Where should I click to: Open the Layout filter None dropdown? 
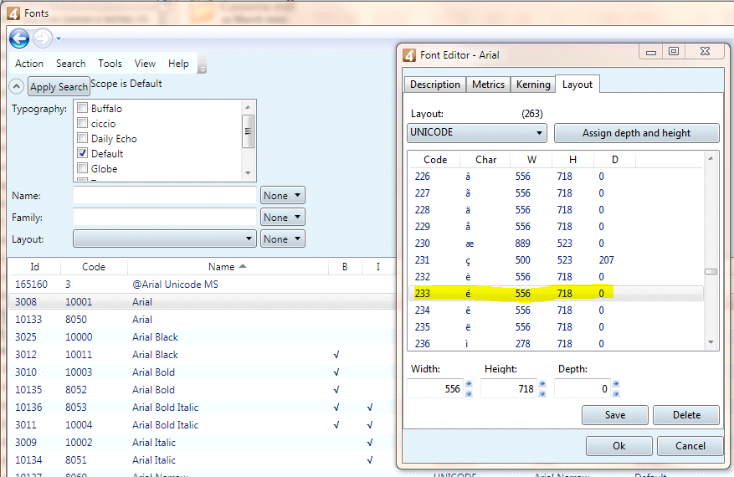coord(283,238)
